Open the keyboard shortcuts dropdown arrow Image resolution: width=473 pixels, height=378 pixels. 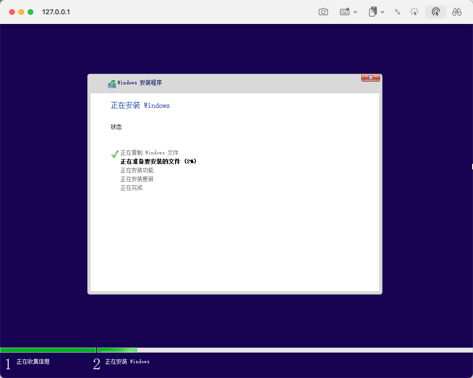[x=355, y=12]
